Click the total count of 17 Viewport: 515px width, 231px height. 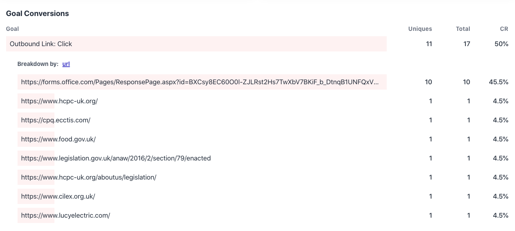point(467,44)
